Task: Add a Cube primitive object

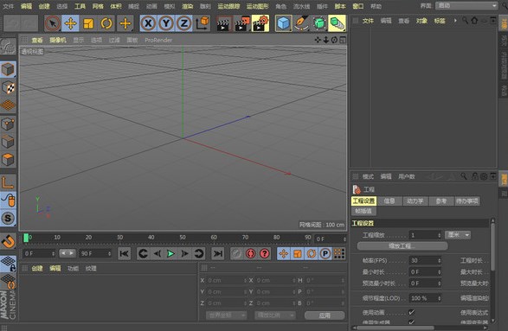Action: click(284, 23)
